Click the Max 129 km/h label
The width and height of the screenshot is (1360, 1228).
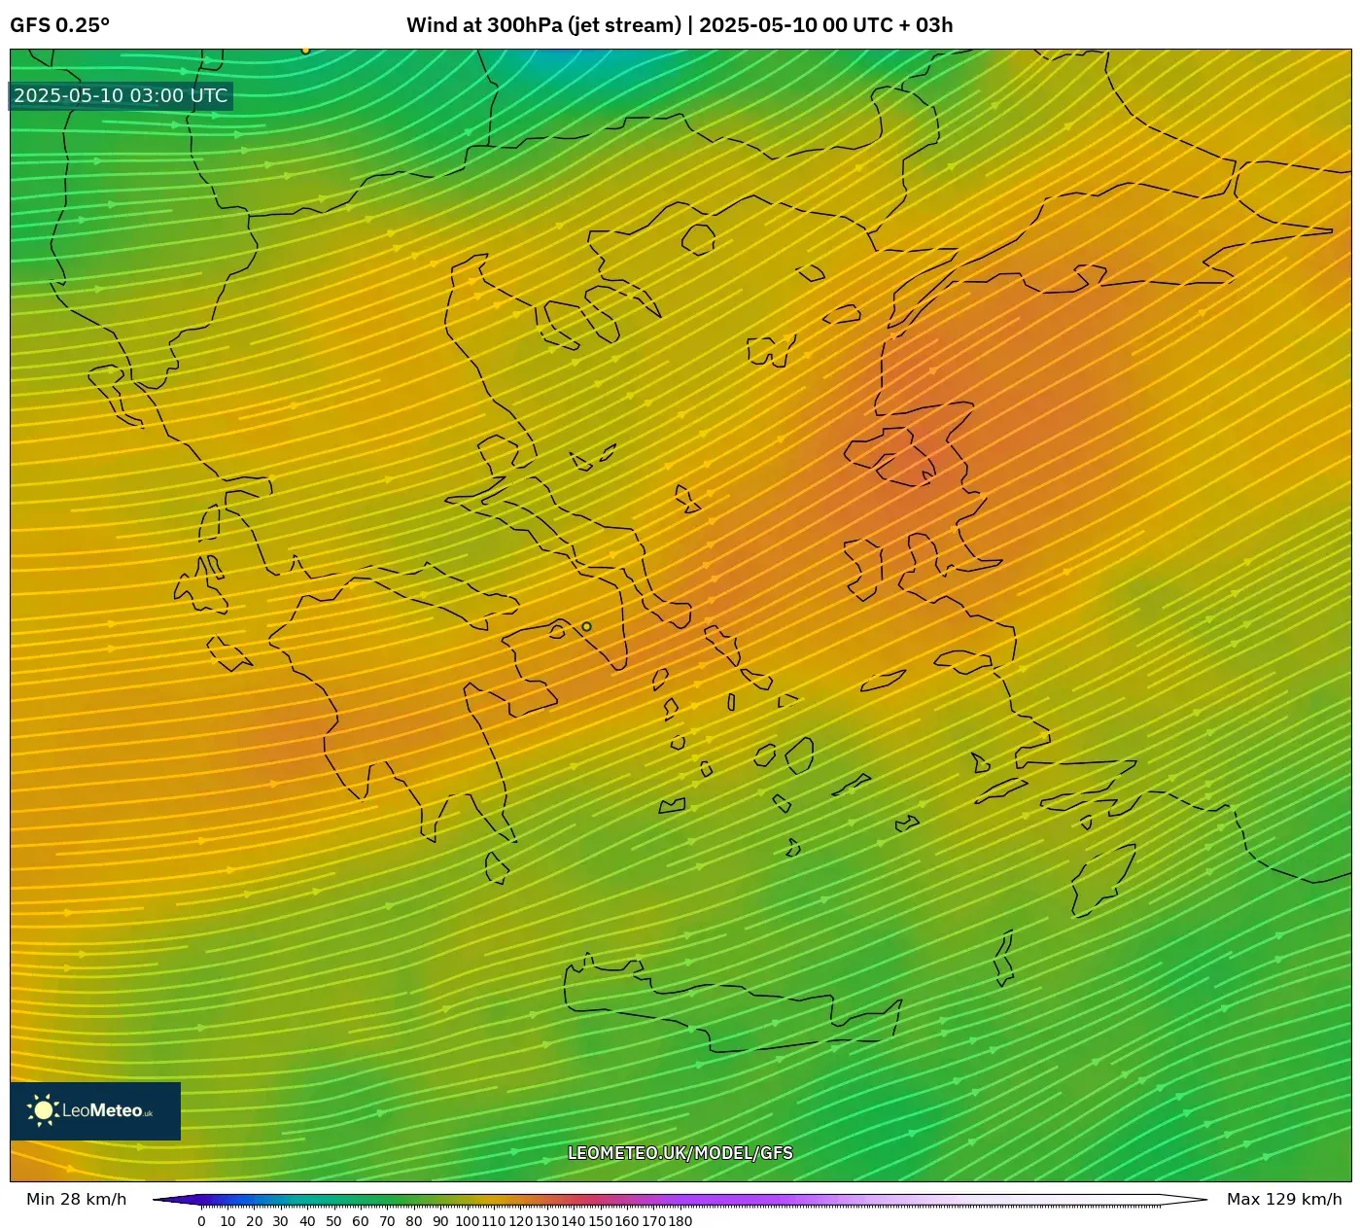click(1284, 1199)
